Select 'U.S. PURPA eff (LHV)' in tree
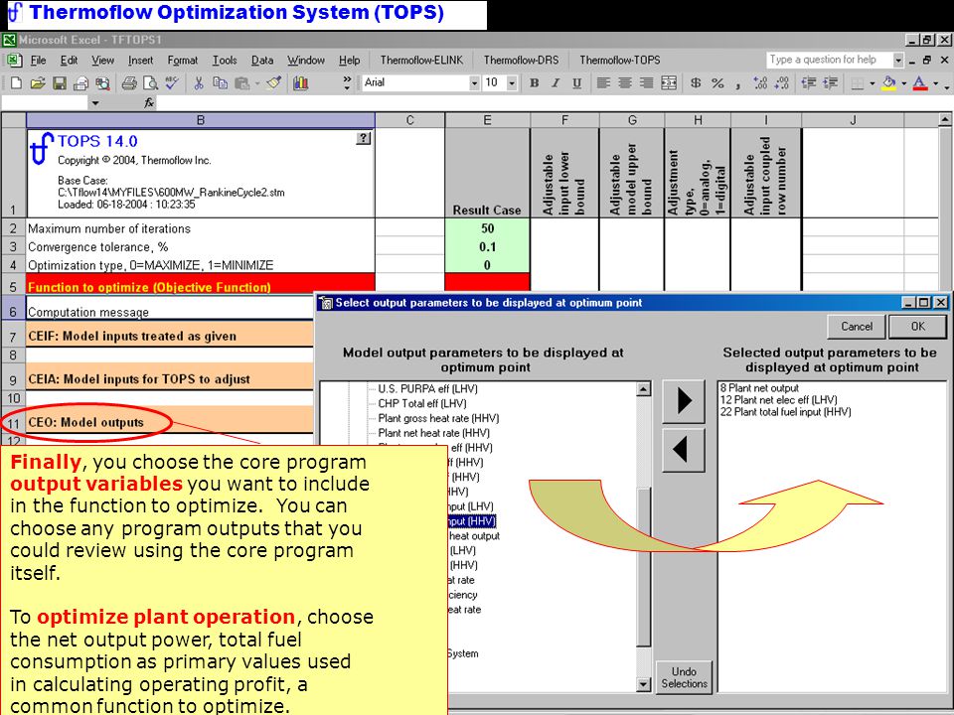The width and height of the screenshot is (954, 715). tap(427, 388)
